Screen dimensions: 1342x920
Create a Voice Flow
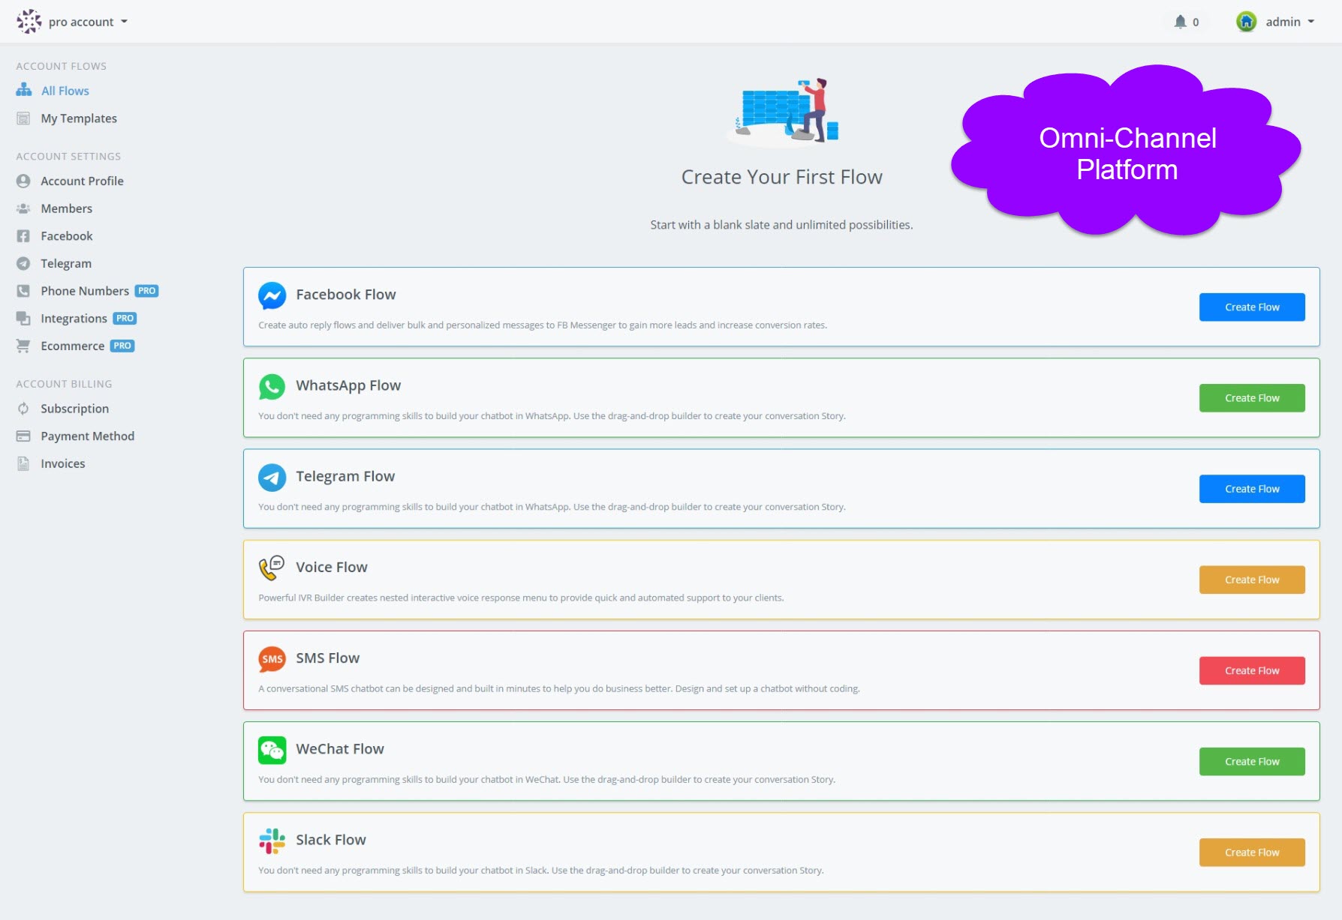pyautogui.click(x=1252, y=580)
